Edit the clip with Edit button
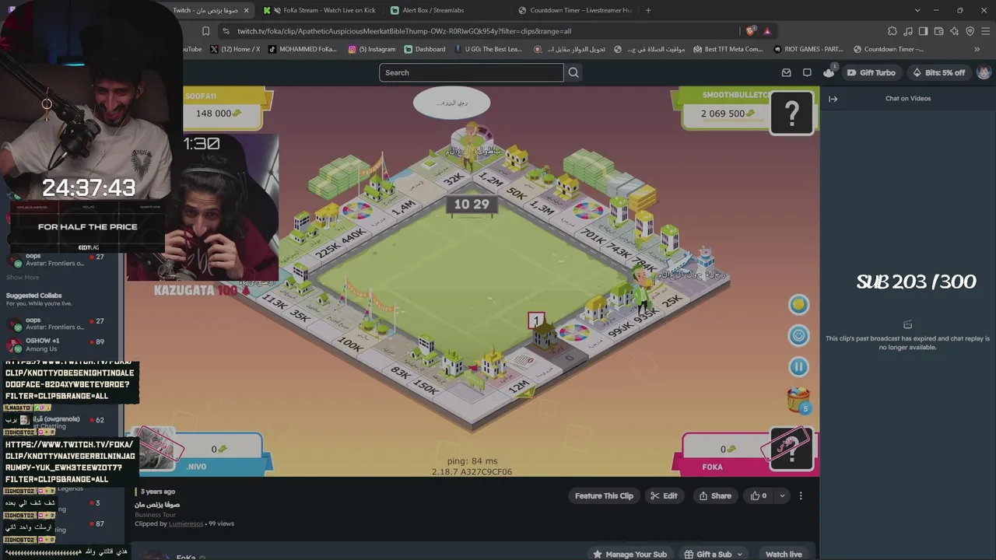Screen dimensions: 996x560 click(664, 495)
